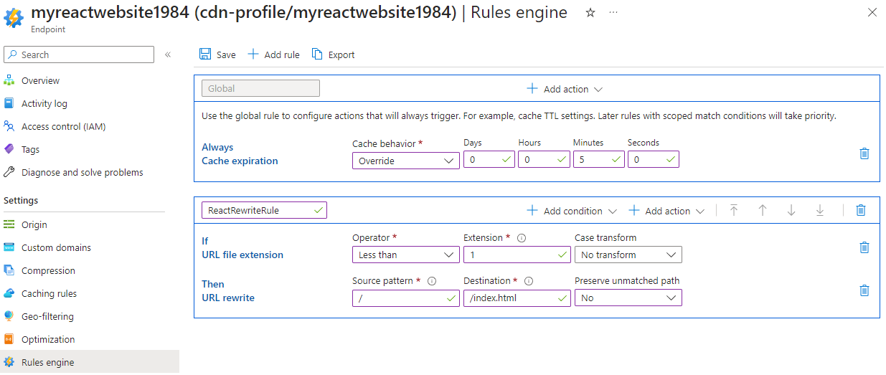Show info tooltip for Destination field

tap(529, 281)
